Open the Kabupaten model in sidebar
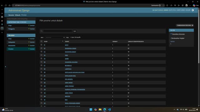200x112 pixels. (12, 42)
